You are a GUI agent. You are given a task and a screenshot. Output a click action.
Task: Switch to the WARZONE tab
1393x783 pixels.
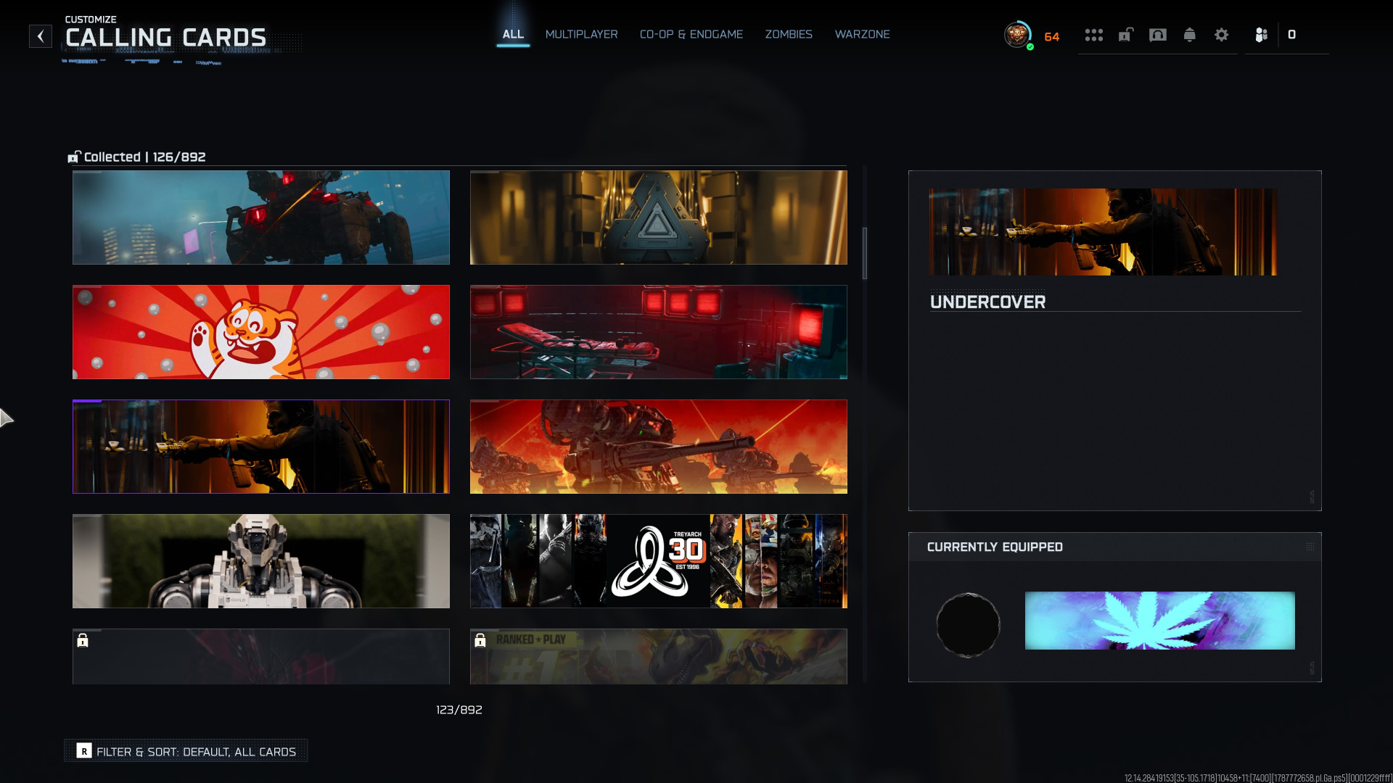click(863, 34)
